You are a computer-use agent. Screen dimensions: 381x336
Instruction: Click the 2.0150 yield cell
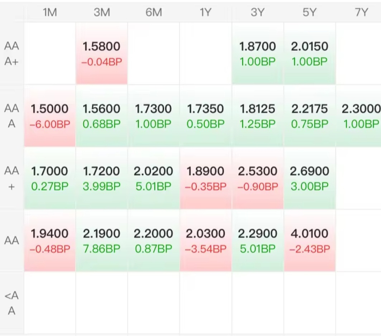(310, 54)
